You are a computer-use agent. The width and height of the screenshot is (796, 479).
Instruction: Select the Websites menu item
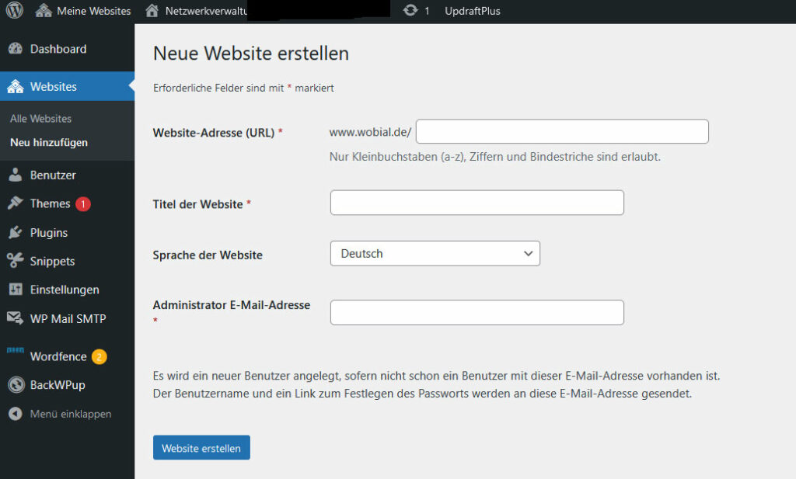pyautogui.click(x=67, y=86)
